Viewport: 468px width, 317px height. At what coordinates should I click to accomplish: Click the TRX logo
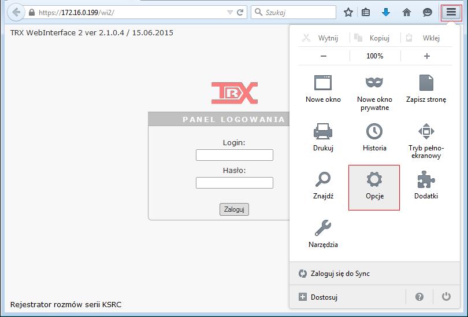pos(235,93)
